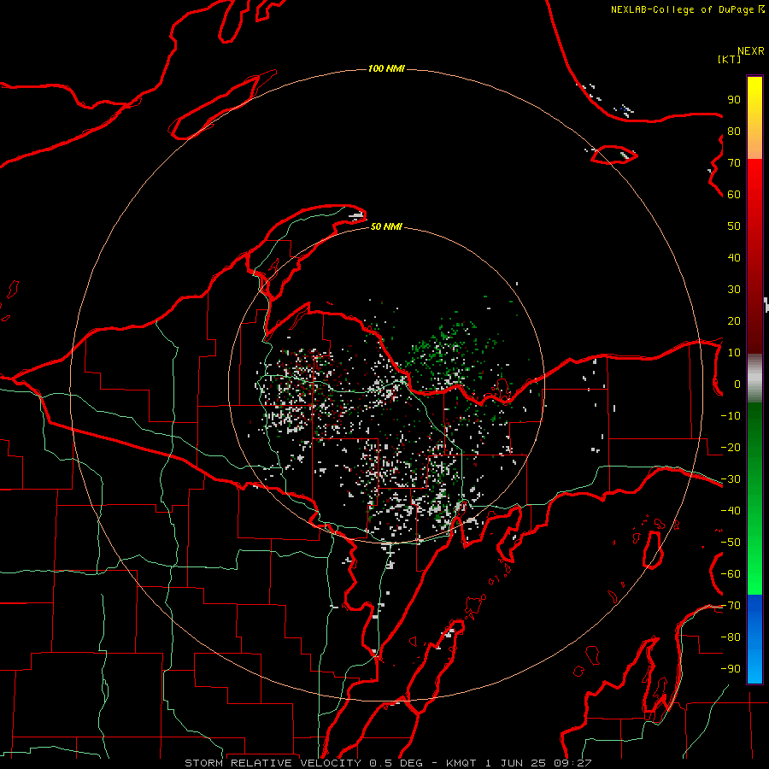769x769 pixels.
Task: Click the "100 NMI" range ring label
Action: tap(386, 68)
